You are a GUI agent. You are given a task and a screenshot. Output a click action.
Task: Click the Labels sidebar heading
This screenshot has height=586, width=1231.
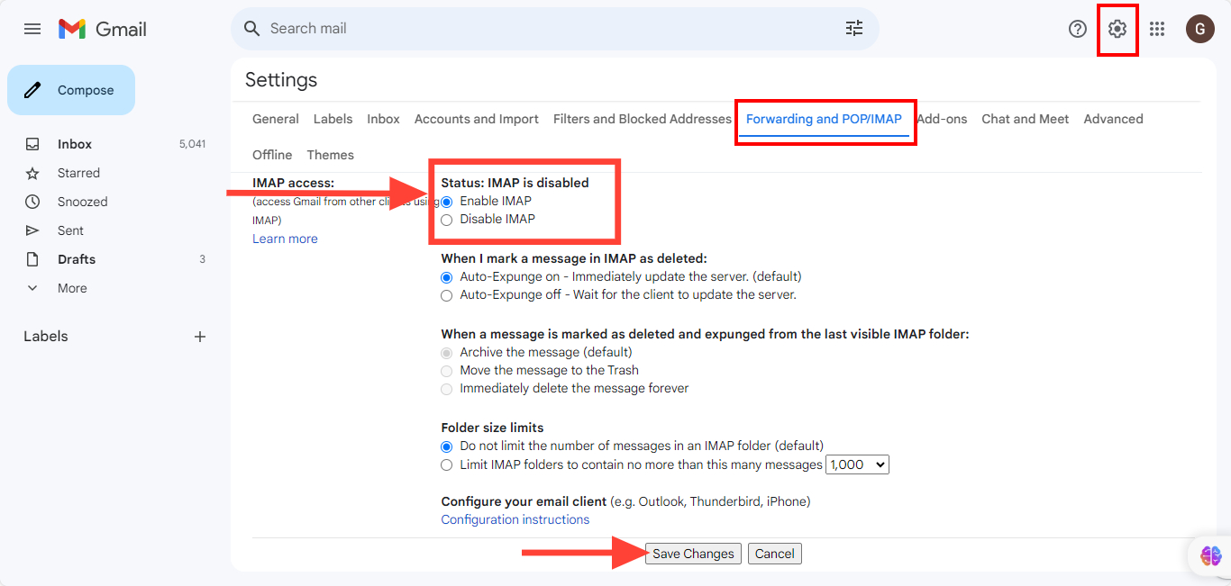[46, 337]
